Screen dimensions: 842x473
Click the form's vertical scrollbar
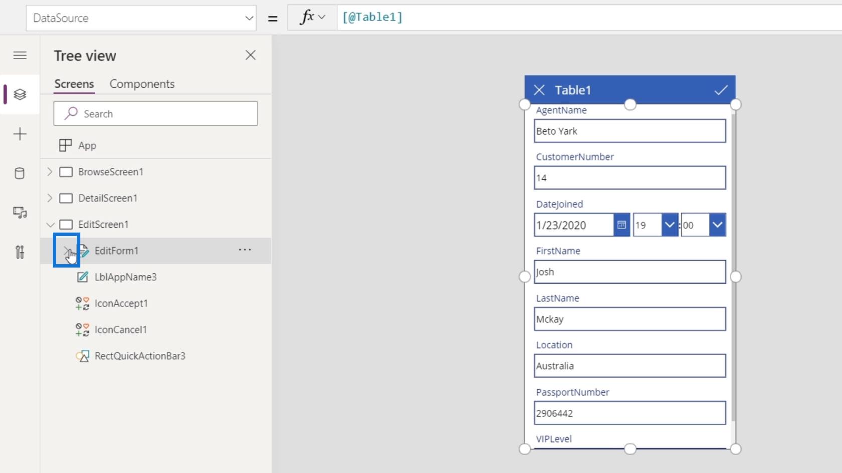coord(733,268)
